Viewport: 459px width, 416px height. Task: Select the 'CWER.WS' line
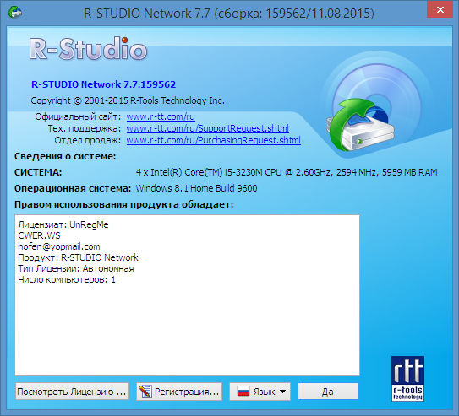(x=39, y=235)
